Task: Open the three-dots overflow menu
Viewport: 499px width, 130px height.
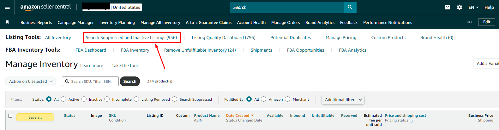Action: 470,22
